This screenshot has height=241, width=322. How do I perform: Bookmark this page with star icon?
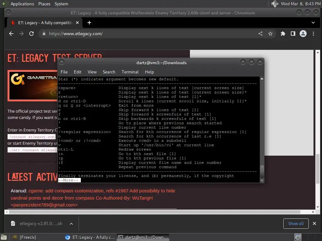270,34
